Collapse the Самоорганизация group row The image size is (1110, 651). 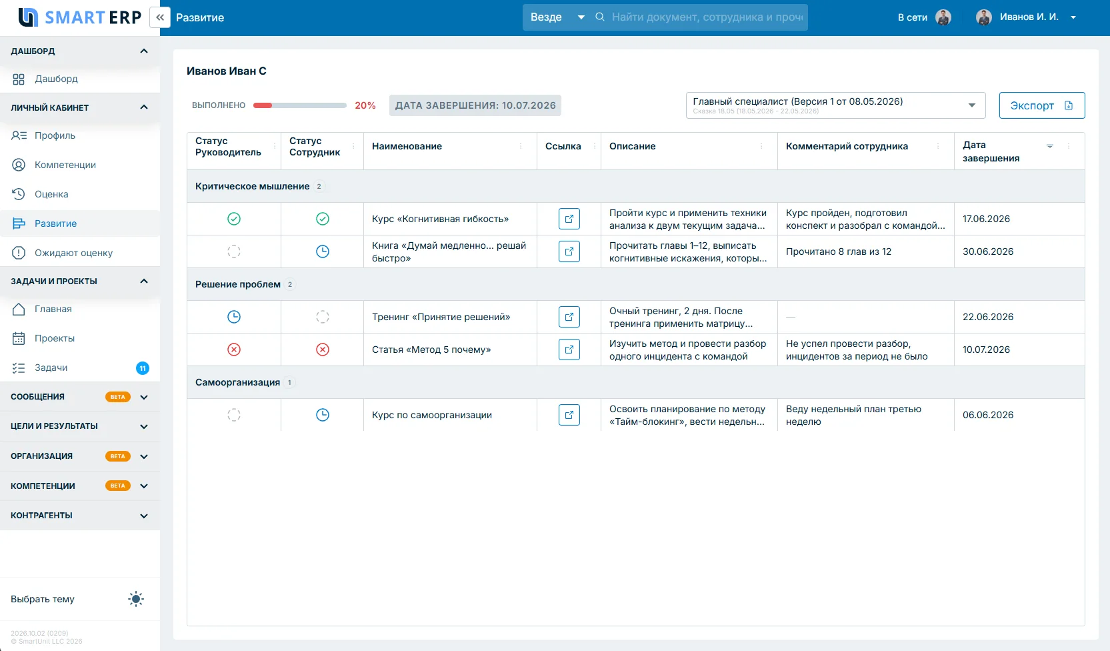[636, 382]
